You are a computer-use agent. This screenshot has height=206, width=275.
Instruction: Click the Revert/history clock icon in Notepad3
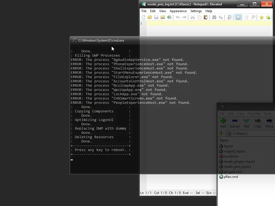click(x=169, y=17)
